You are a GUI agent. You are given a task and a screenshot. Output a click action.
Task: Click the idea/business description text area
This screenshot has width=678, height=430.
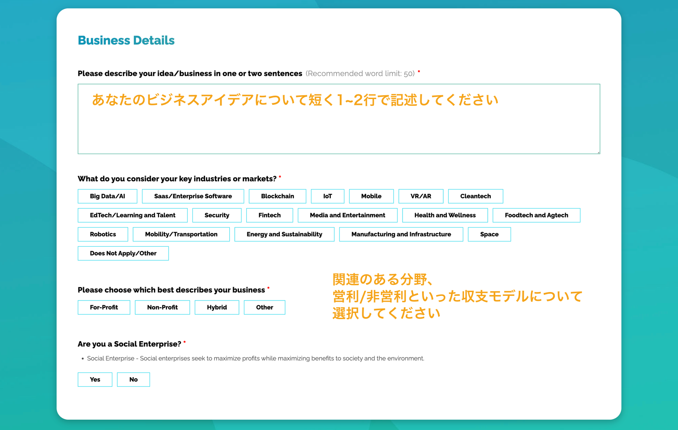click(x=339, y=119)
